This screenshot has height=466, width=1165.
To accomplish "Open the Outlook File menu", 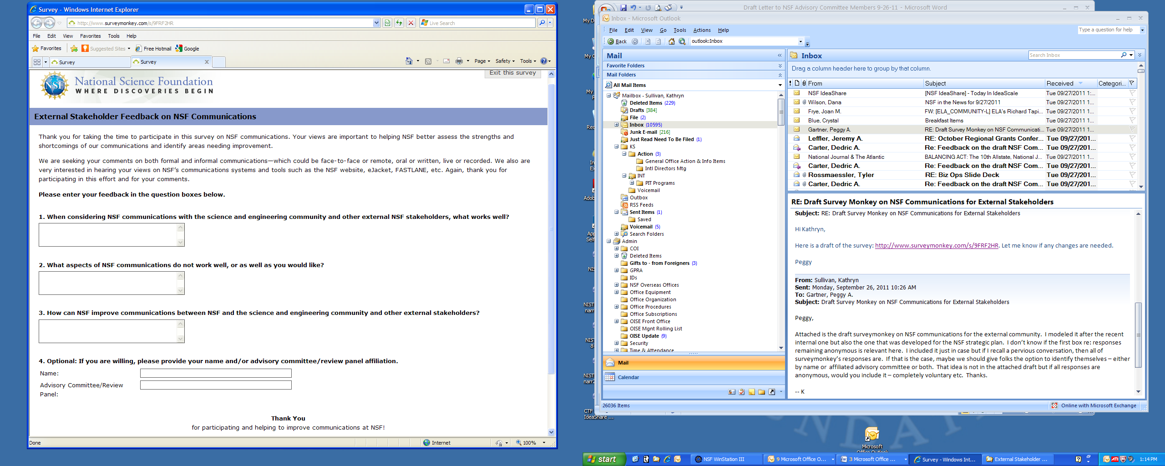I will [613, 30].
